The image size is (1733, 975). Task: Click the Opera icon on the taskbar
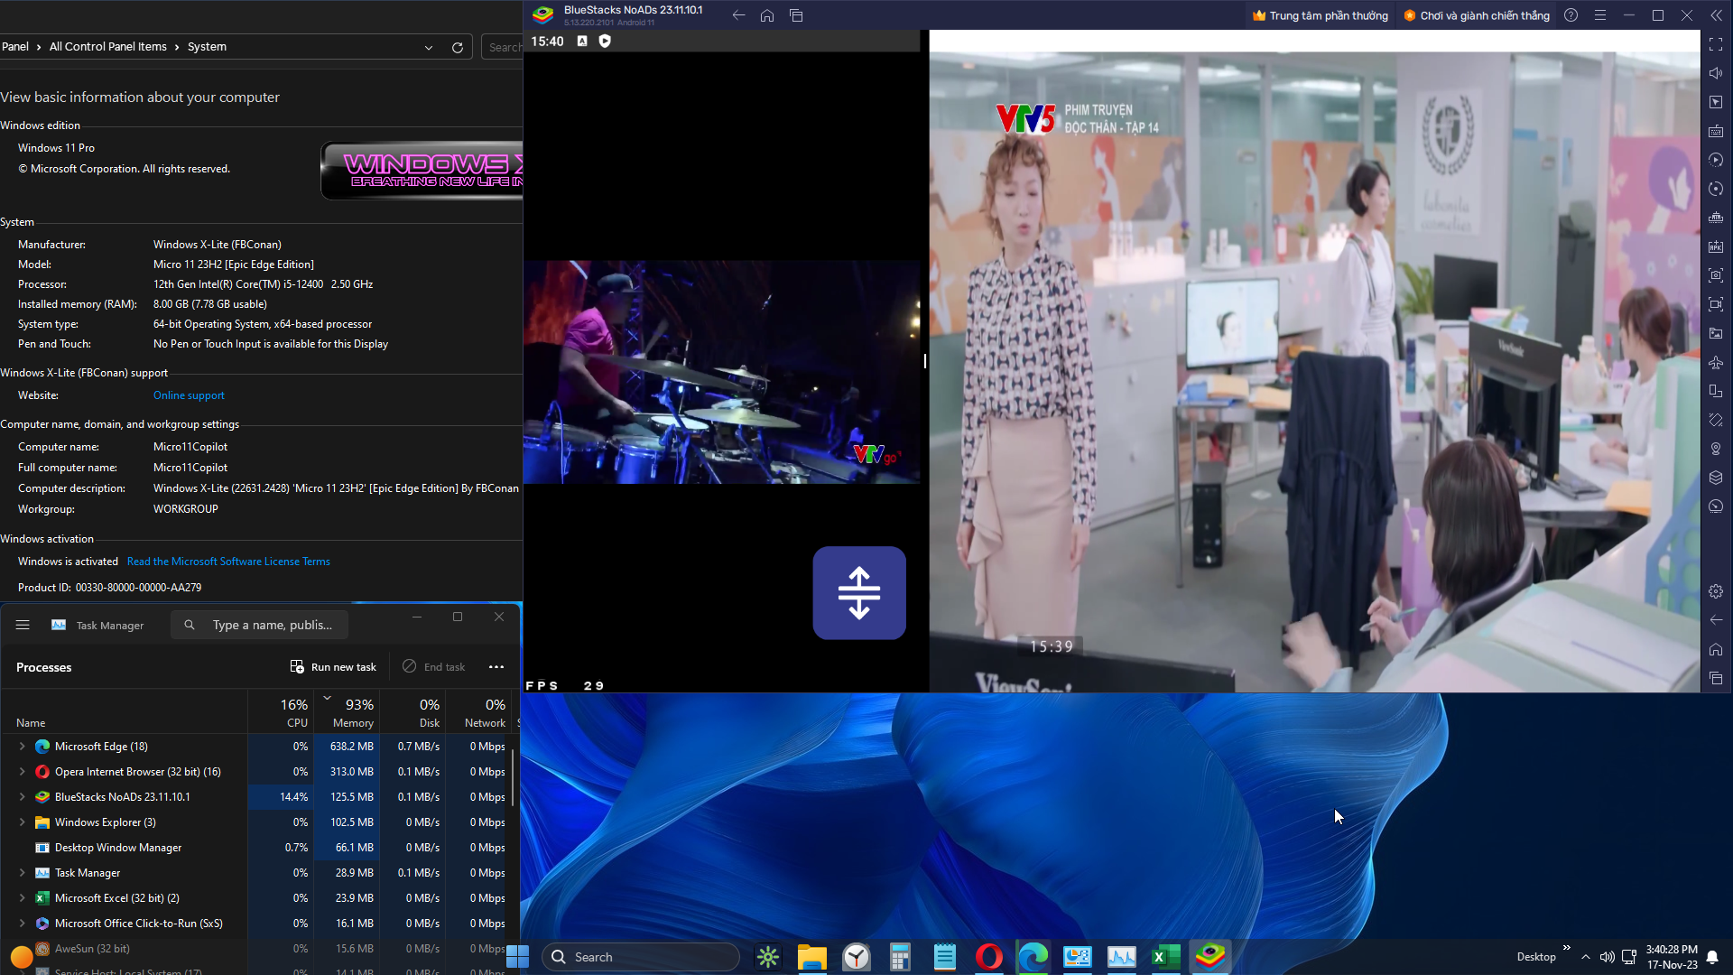(989, 957)
